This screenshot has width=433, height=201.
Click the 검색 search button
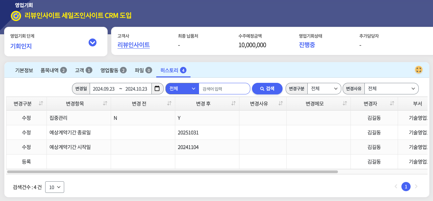point(267,89)
